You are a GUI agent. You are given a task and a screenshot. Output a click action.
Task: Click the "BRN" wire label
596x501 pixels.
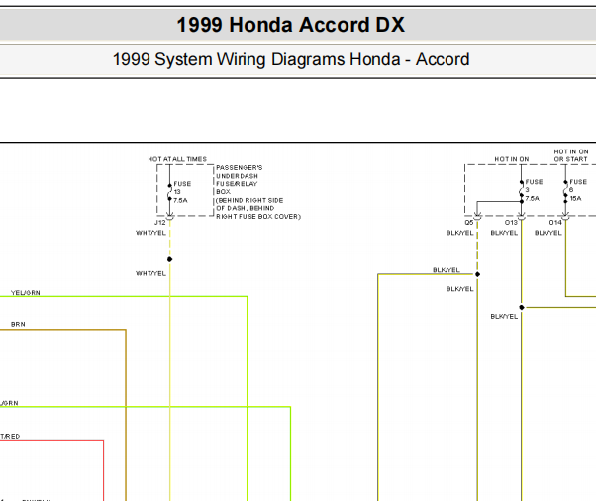(18, 324)
